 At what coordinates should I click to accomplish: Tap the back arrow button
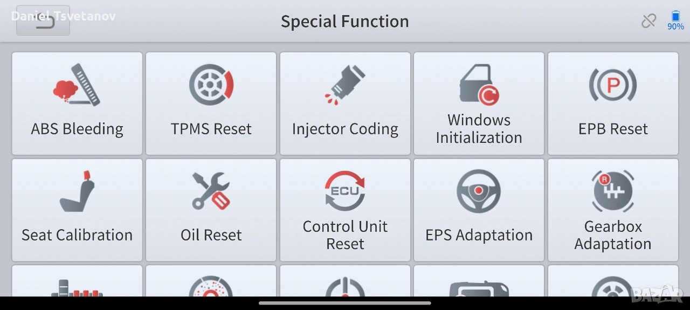(43, 21)
